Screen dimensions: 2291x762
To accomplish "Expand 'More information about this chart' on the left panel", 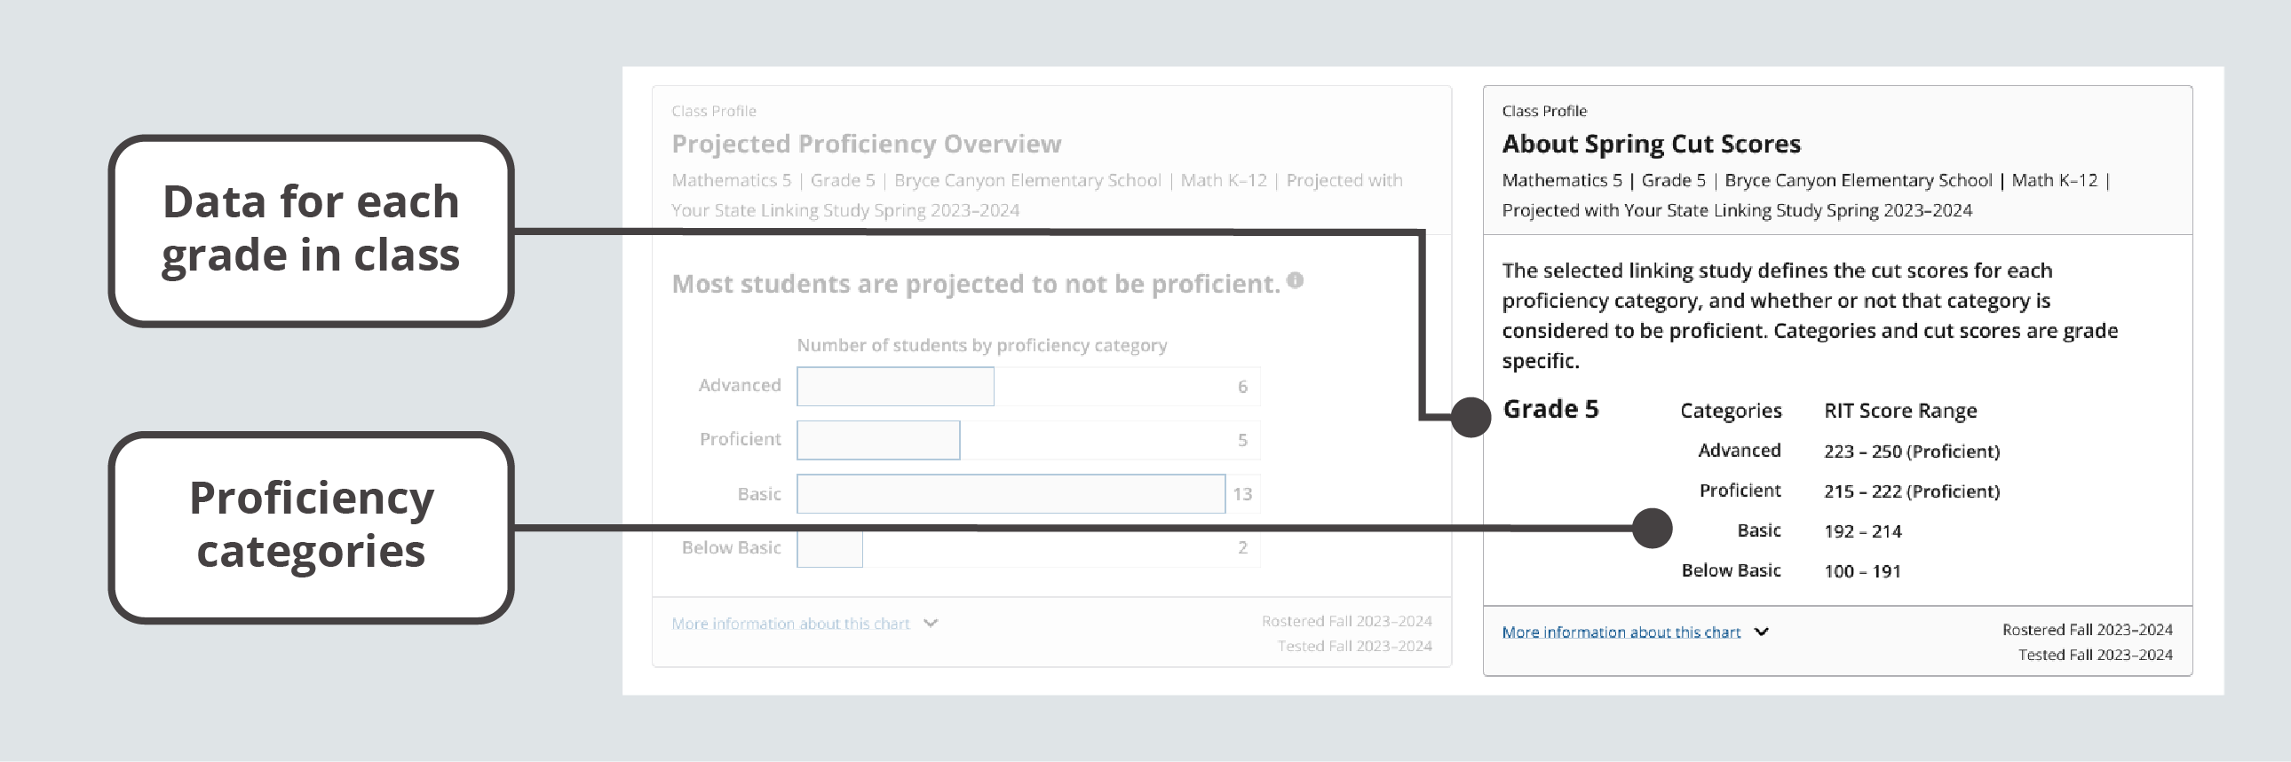I will pos(790,624).
